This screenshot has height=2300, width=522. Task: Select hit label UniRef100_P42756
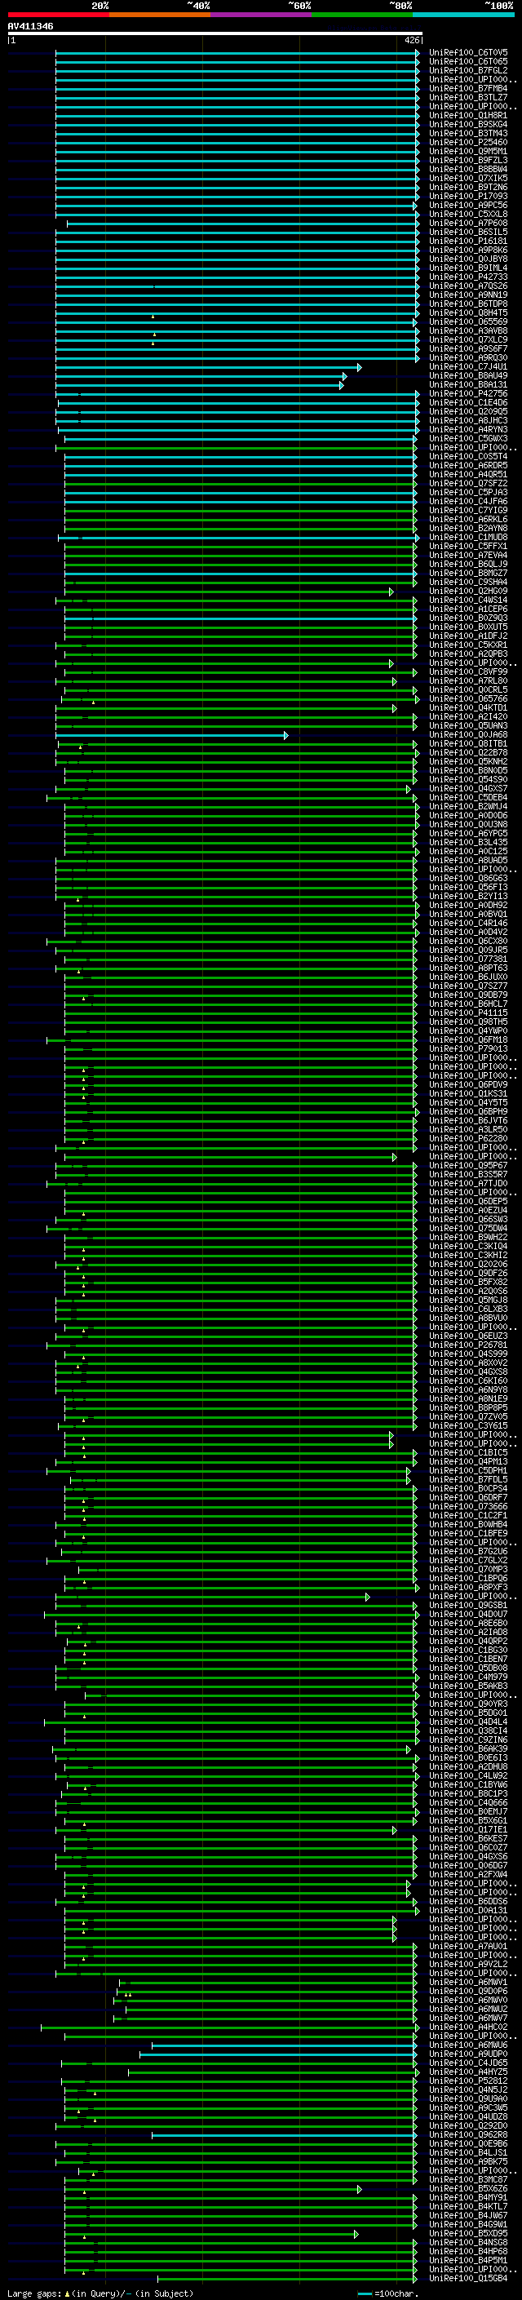click(x=468, y=394)
